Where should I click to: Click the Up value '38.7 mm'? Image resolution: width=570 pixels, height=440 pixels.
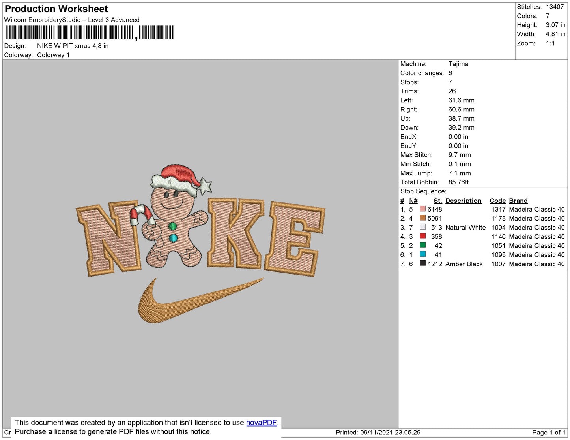tap(462, 118)
